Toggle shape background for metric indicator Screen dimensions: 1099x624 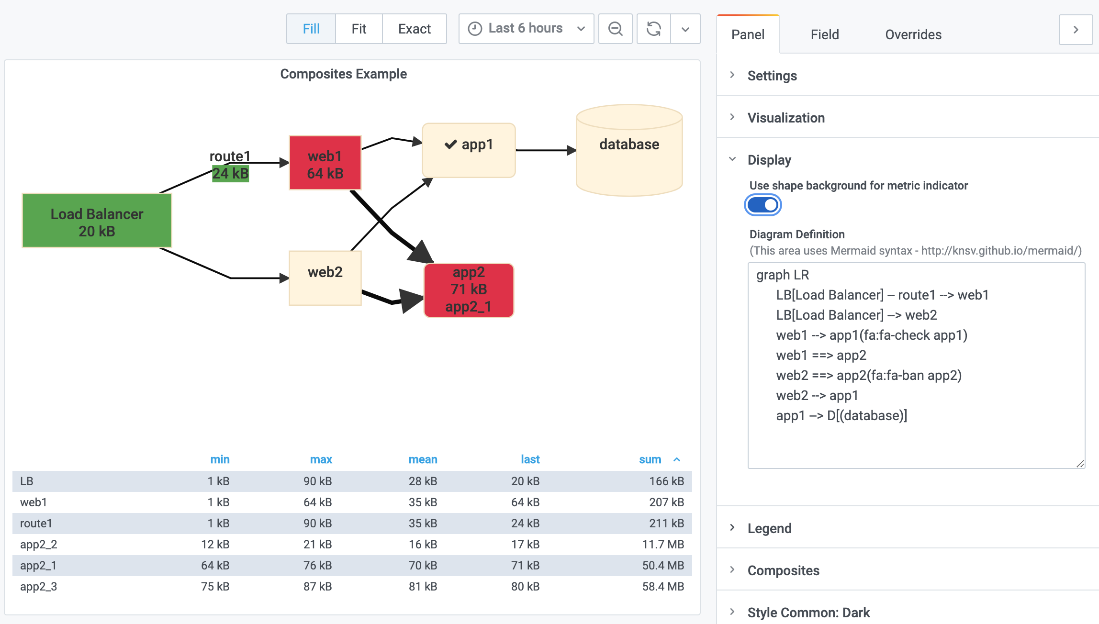point(763,205)
